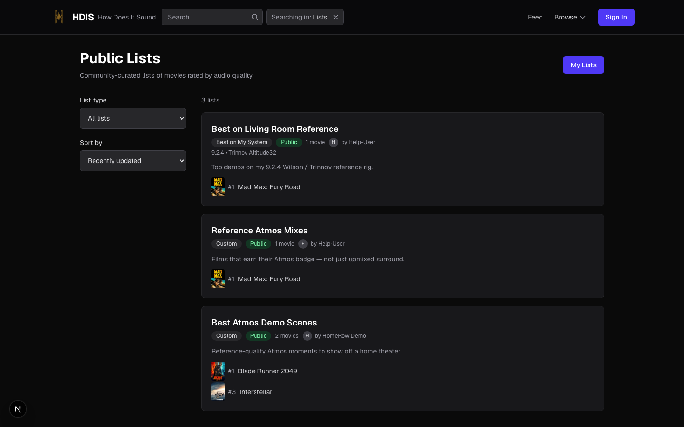Click the Help-User avatar in Reference Atmos Mixes card
Image resolution: width=684 pixels, height=427 pixels.
click(303, 244)
